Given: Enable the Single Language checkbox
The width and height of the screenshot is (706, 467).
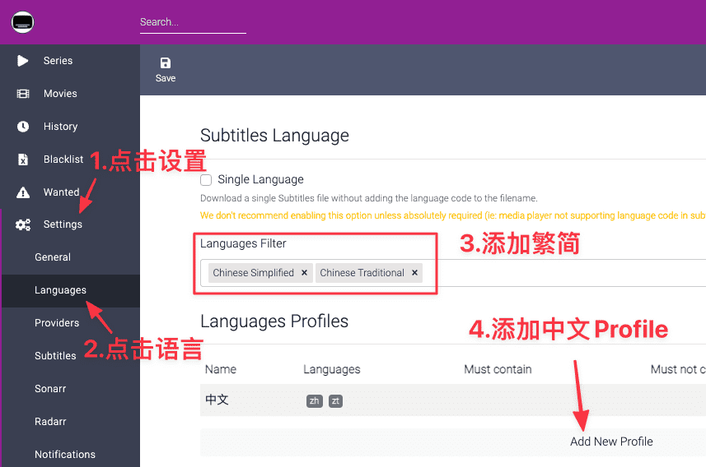Looking at the screenshot, I should tap(206, 180).
